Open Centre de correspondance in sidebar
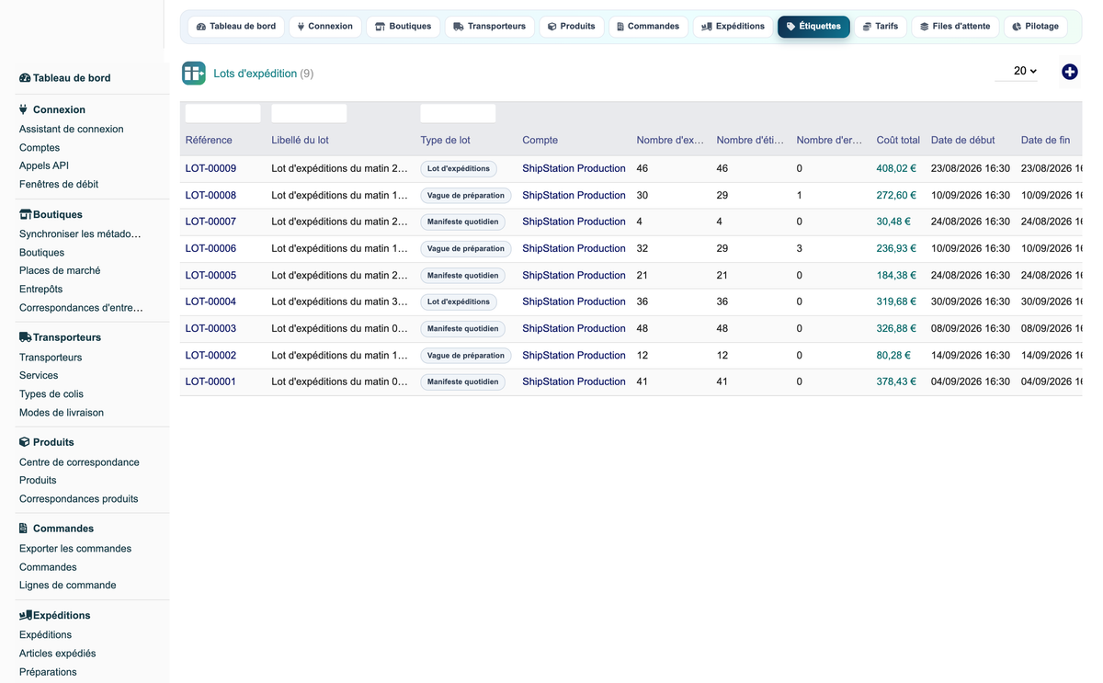Image resolution: width=1103 pixels, height=683 pixels. pos(79,462)
